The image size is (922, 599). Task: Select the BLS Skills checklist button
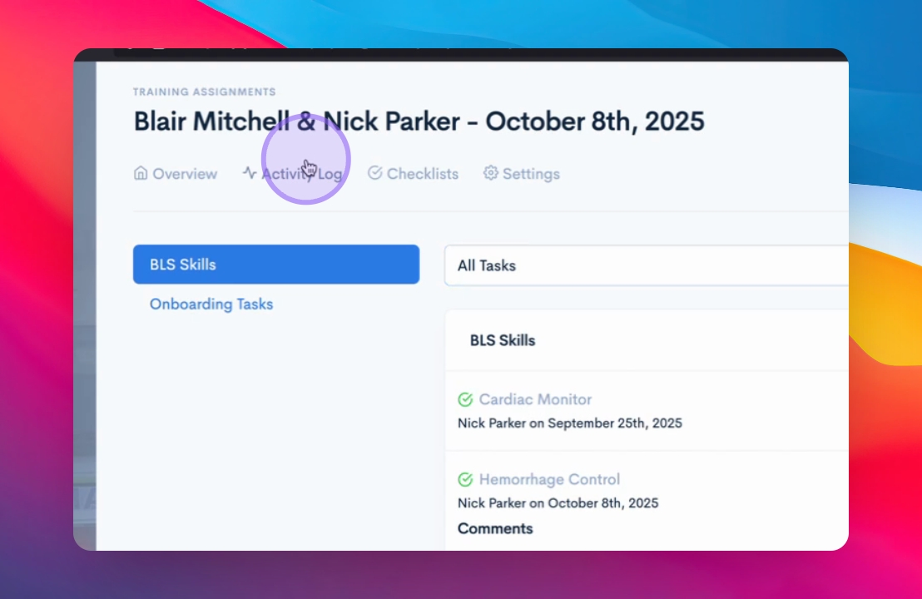(276, 265)
